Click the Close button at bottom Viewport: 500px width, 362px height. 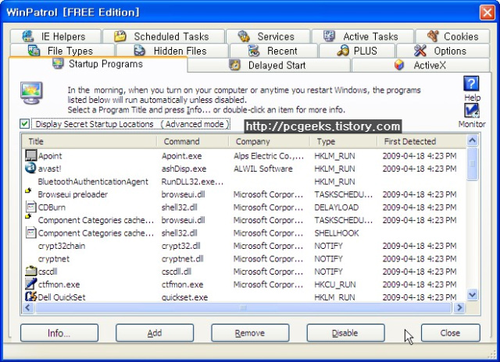click(450, 333)
